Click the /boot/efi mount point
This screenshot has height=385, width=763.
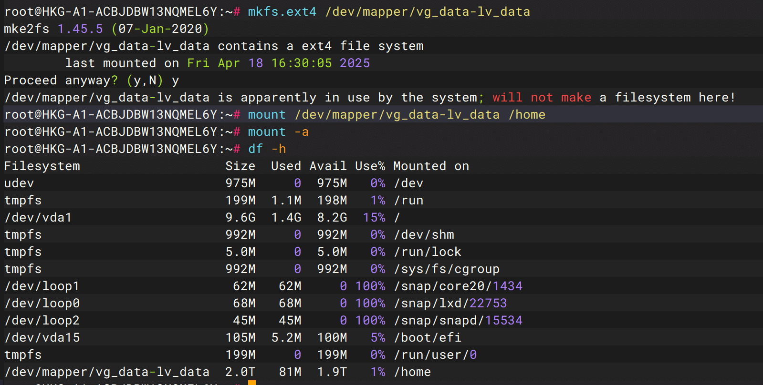pyautogui.click(x=428, y=338)
